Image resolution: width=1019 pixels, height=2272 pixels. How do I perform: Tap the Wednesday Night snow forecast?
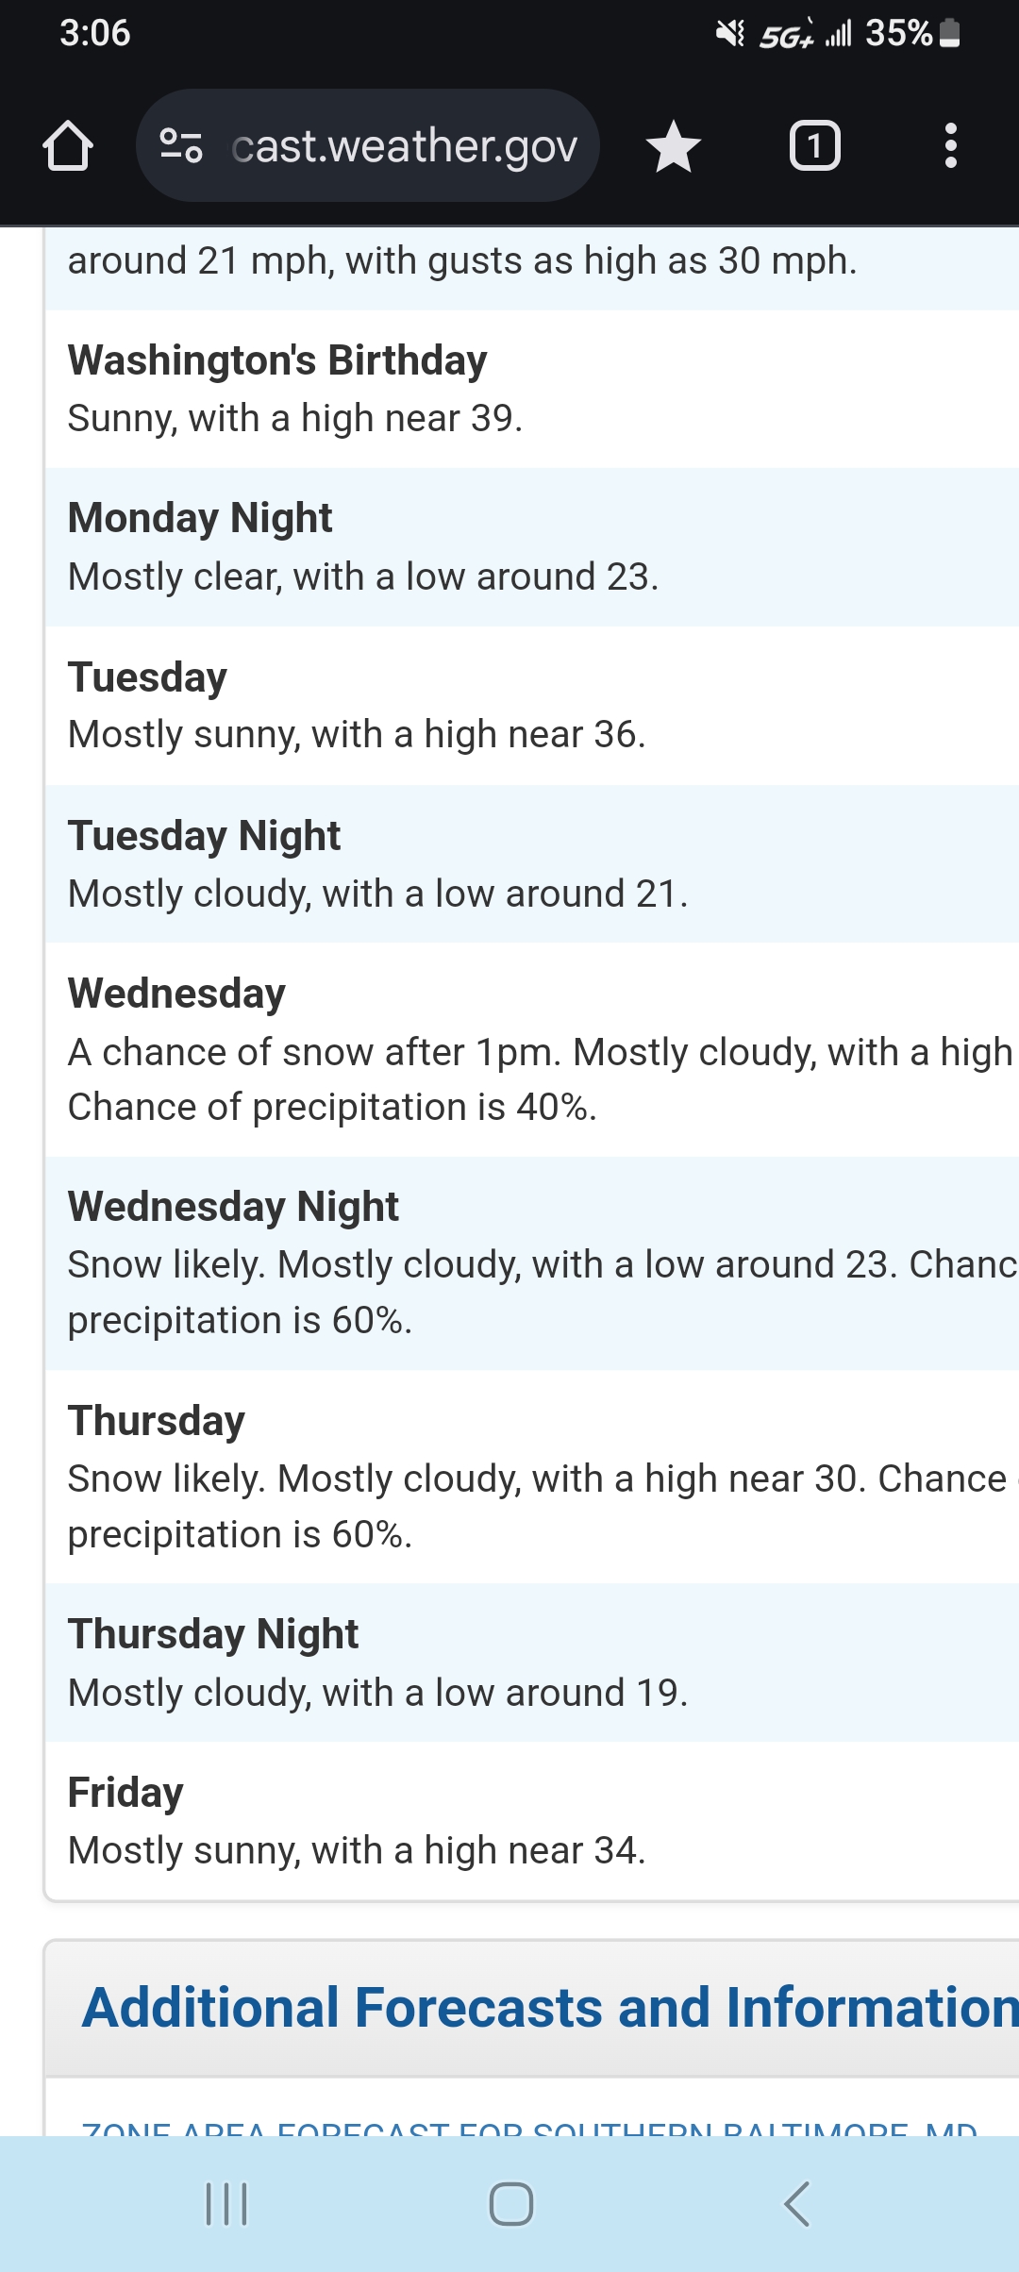click(528, 1263)
